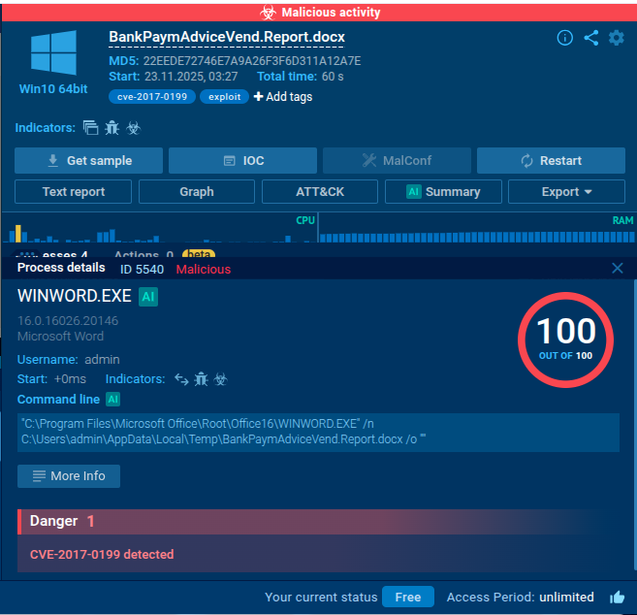Click the 100 out of 100 score circle
The height and width of the screenshot is (615, 637).
[x=565, y=340]
